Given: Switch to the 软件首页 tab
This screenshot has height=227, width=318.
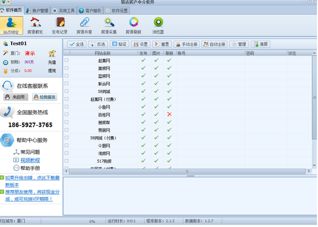Looking at the screenshot, I should [x=12, y=10].
